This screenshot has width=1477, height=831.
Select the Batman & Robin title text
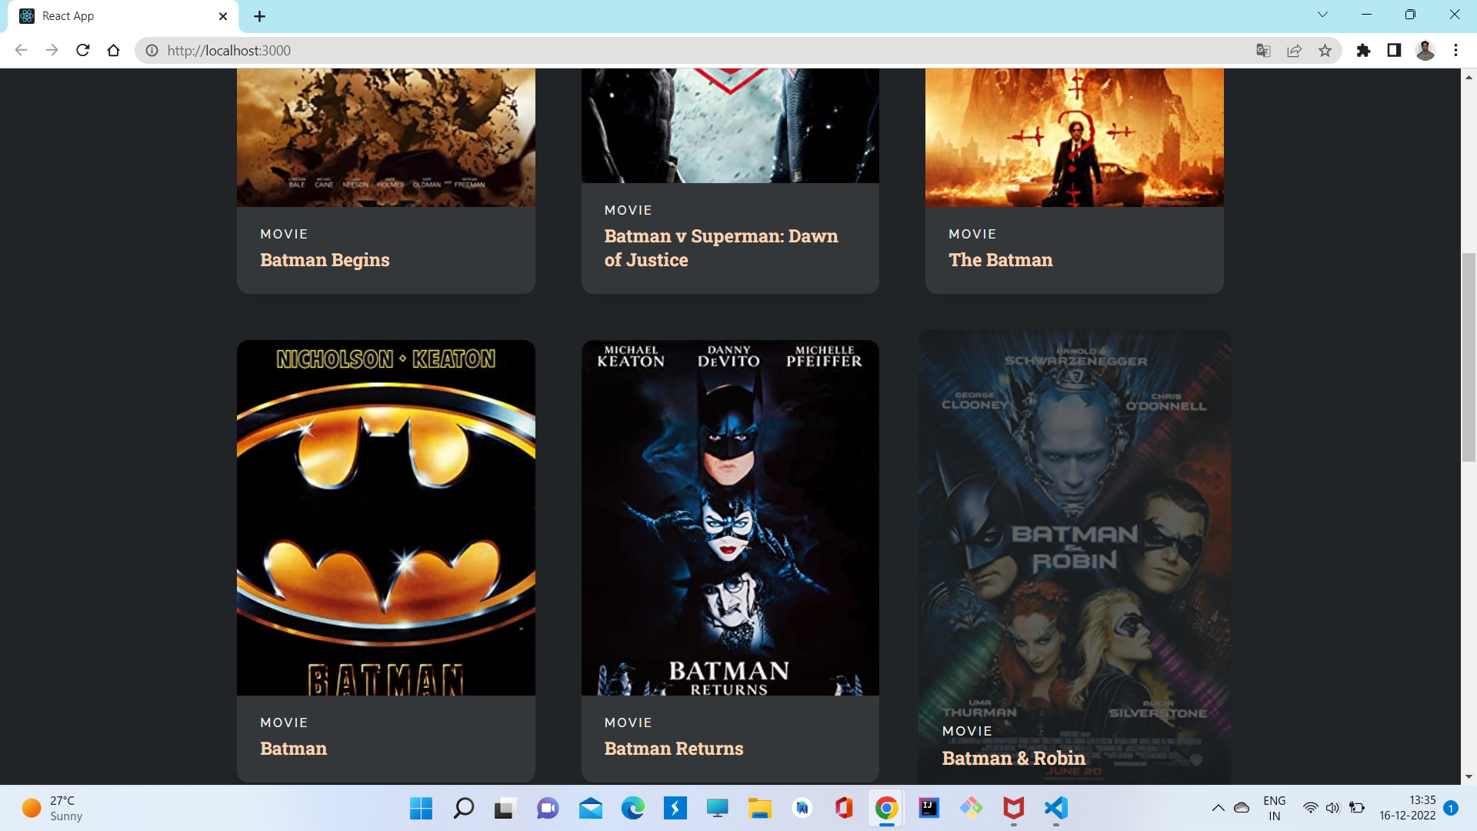click(1014, 759)
